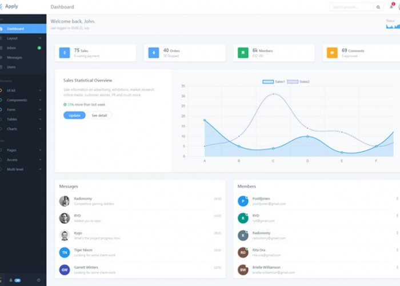Open options menu for Brielle Williamson
Screen dimensions: 400x286
[397, 267]
